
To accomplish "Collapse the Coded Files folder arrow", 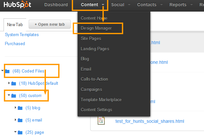I will tap(2, 71).
